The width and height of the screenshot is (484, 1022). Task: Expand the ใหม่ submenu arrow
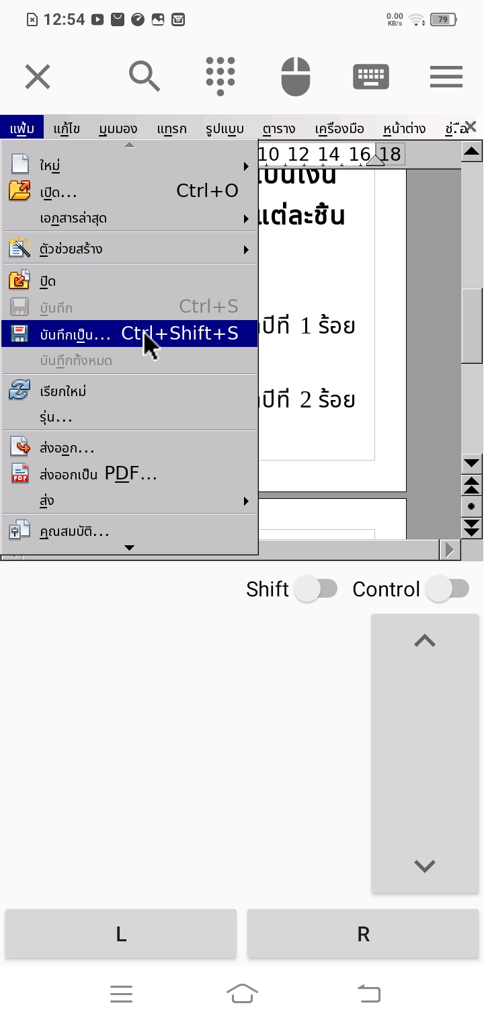click(x=246, y=165)
